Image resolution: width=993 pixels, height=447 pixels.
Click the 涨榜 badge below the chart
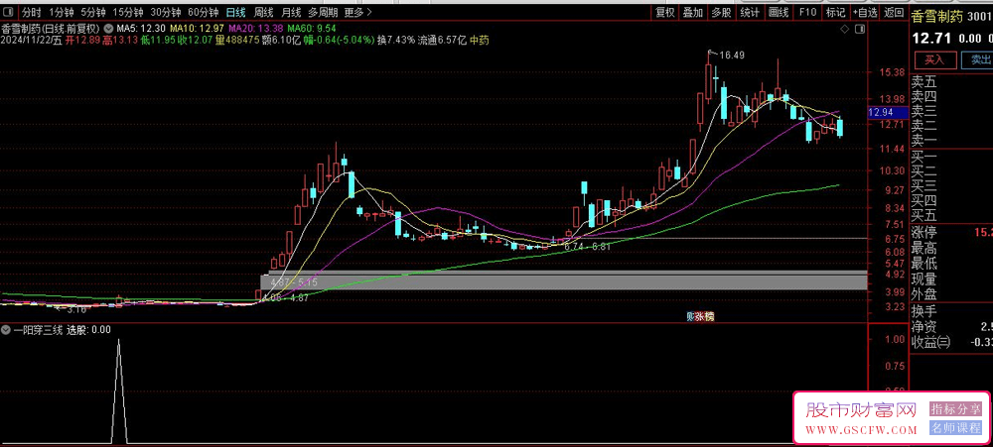704,317
